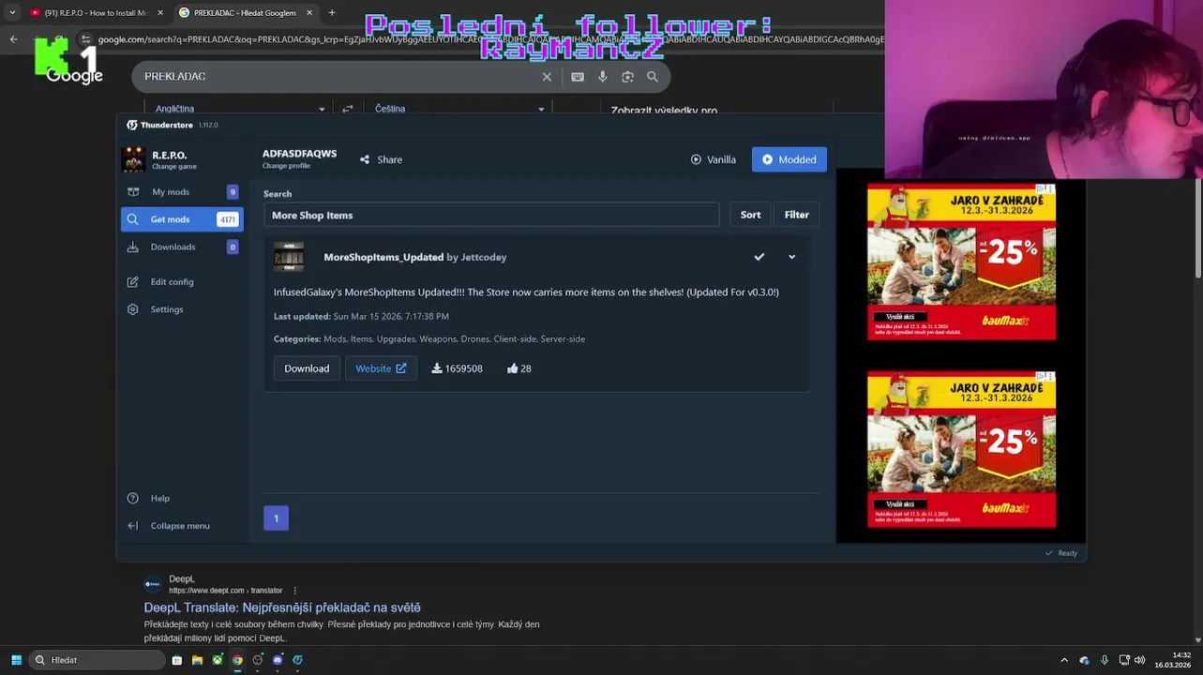Viewport: 1203px width, 675px height.
Task: Click R.E.P.O. game icon
Action: point(133,159)
